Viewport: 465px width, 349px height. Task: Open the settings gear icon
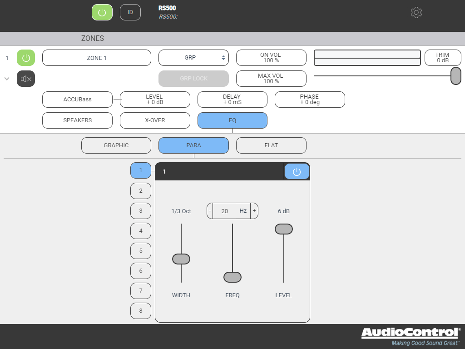pyautogui.click(x=416, y=12)
